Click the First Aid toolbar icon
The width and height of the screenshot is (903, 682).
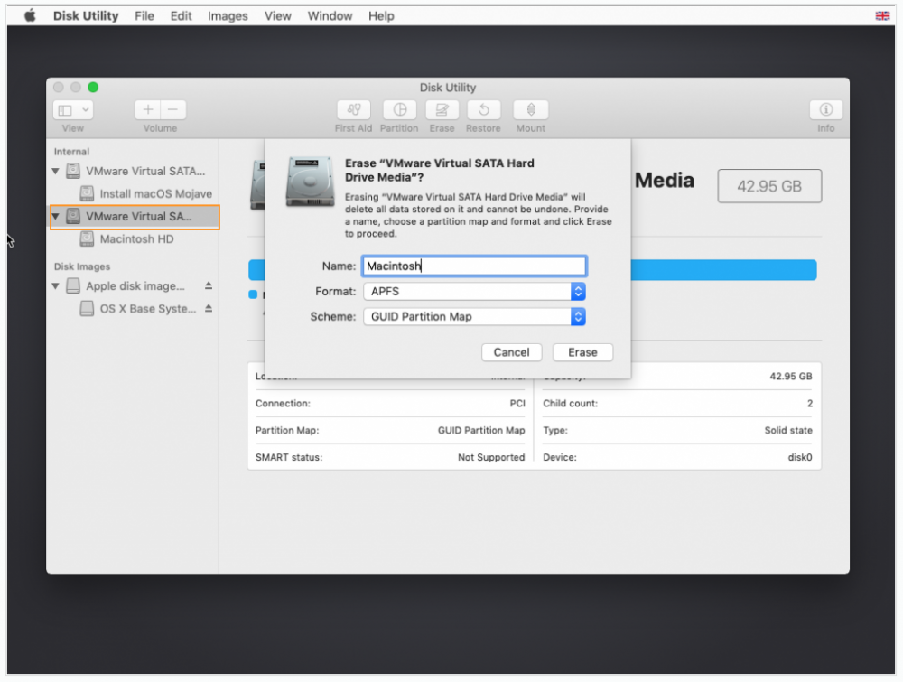(354, 109)
